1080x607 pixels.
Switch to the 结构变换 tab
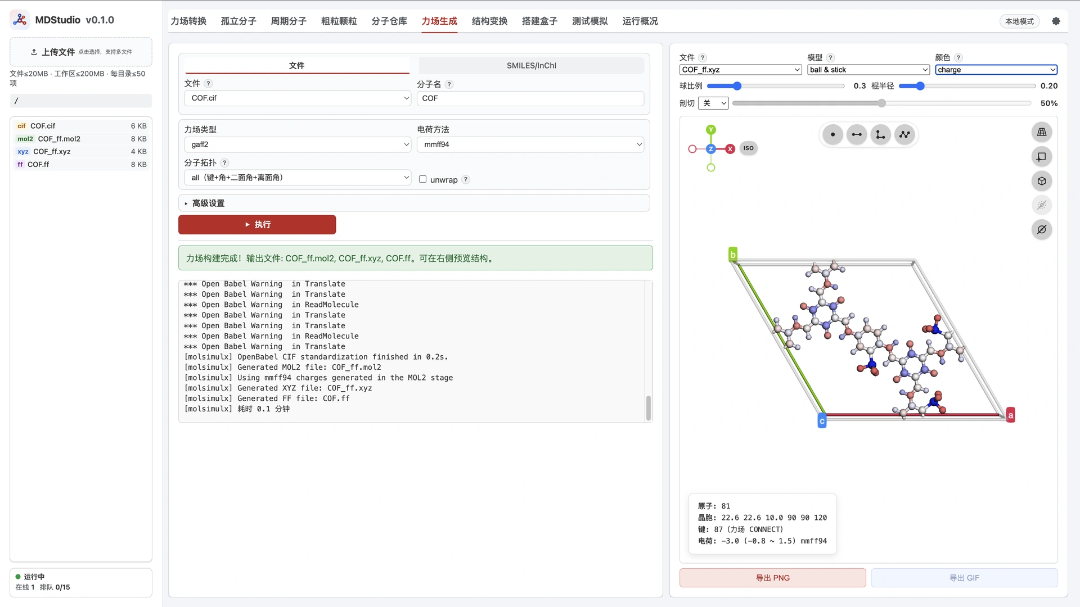point(489,21)
